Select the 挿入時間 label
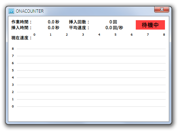This screenshot has width=179, height=132. pyautogui.click(x=22, y=28)
